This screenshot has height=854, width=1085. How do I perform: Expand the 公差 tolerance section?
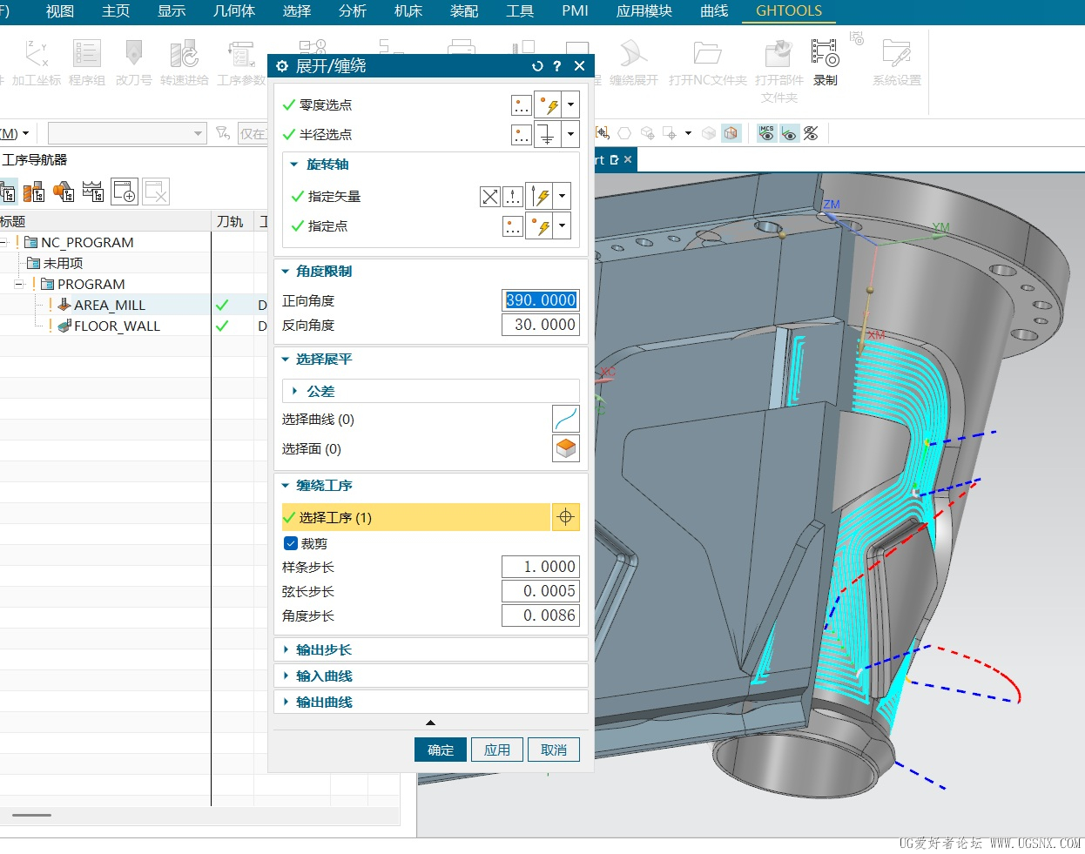tap(320, 392)
